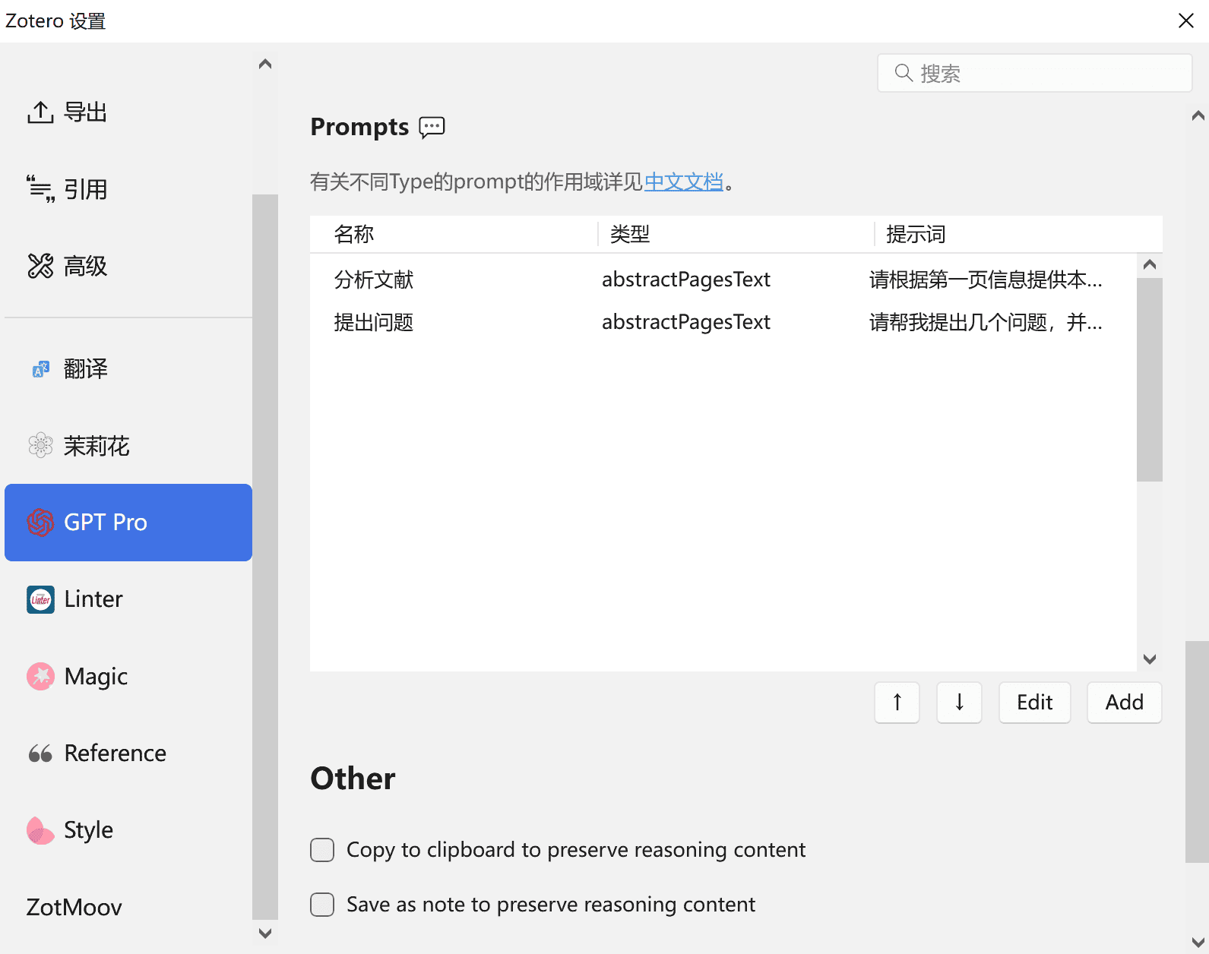
Task: Open the 茉莉花 Jasmine flower icon
Action: (x=40, y=446)
